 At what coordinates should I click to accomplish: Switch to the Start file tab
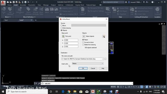6,20
